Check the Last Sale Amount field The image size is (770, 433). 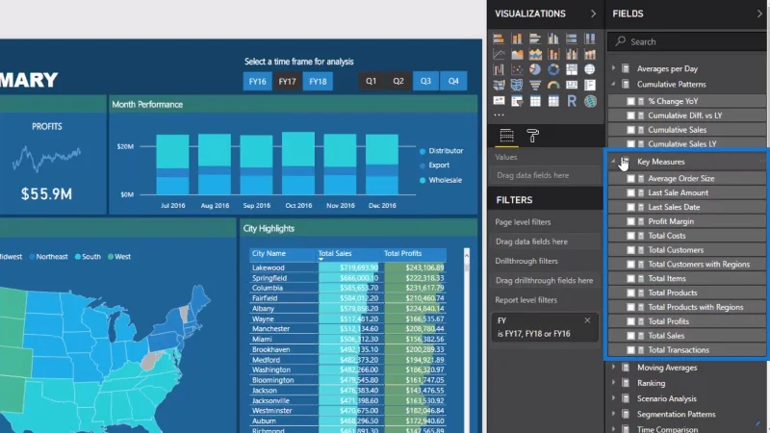pos(631,193)
